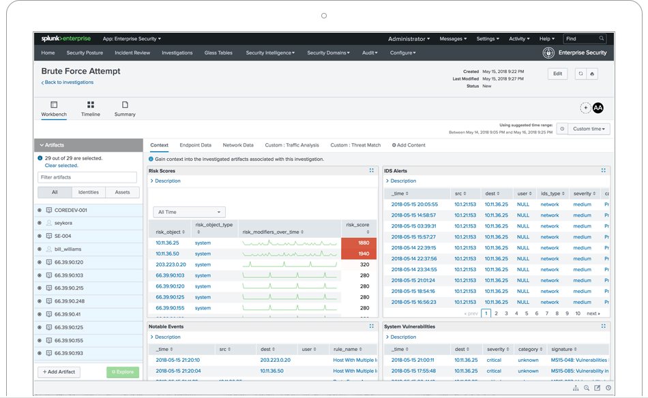This screenshot has width=648, height=398.
Task: Go to page 2 of IDS Alerts
Action: coord(497,313)
